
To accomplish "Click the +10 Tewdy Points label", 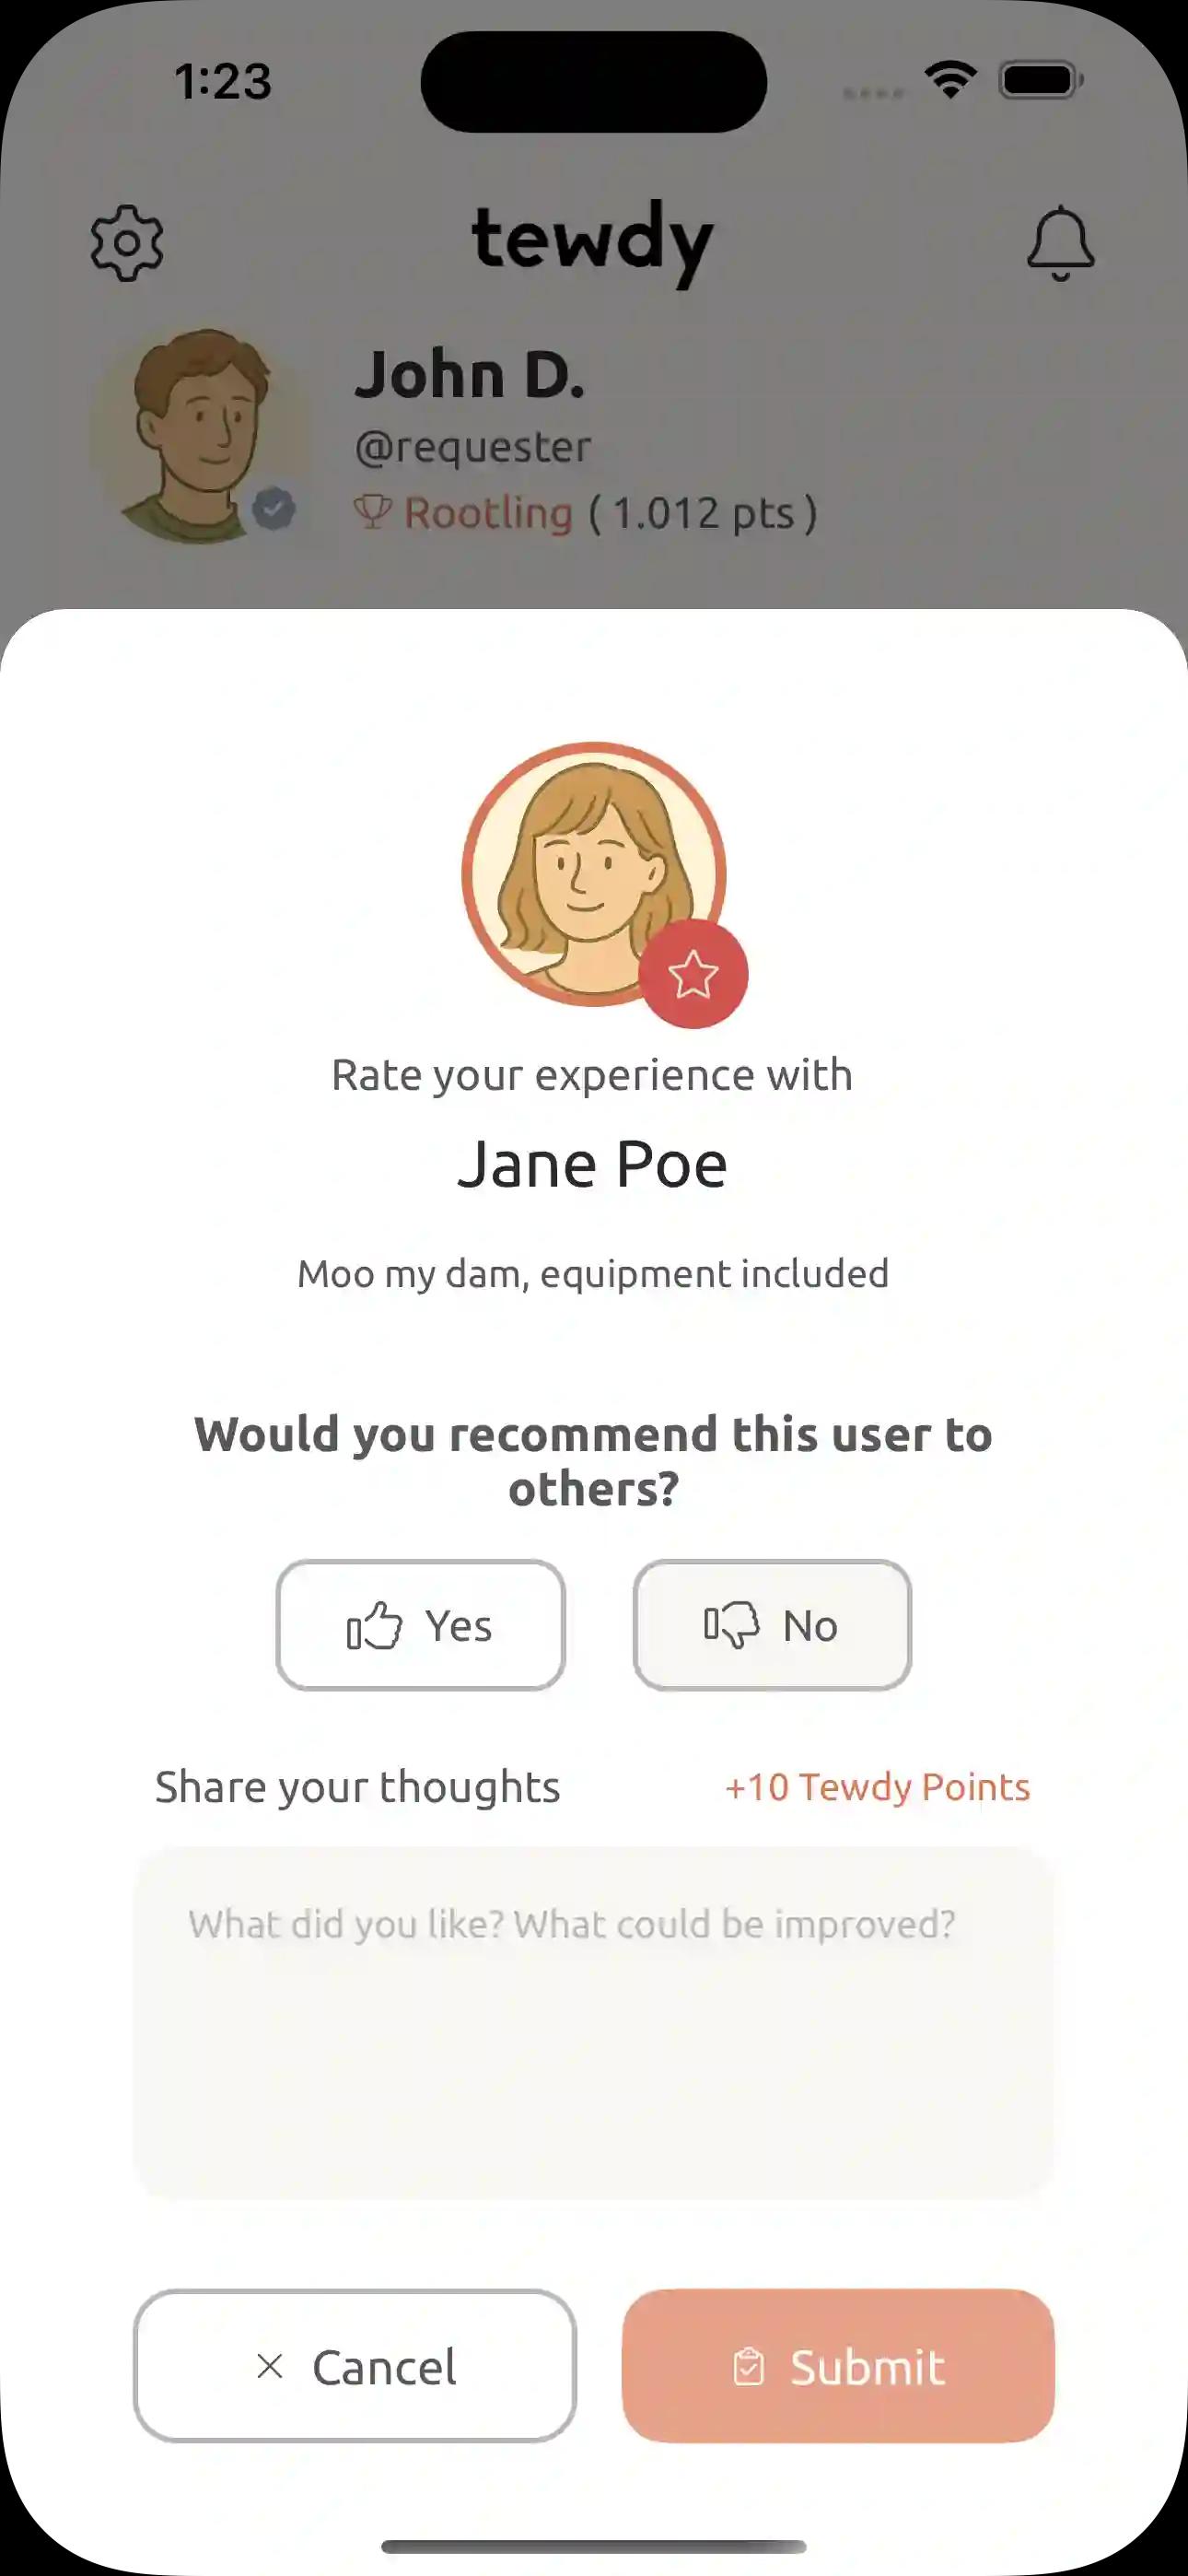I will coord(876,1787).
